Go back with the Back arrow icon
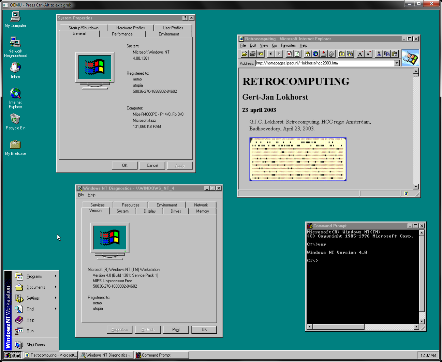This screenshot has width=442, height=362. tap(271, 54)
